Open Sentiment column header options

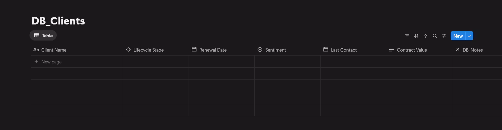click(x=275, y=50)
